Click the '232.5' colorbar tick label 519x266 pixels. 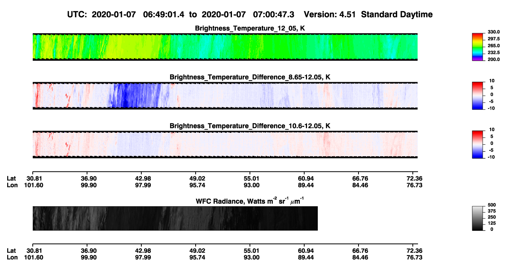(494, 53)
